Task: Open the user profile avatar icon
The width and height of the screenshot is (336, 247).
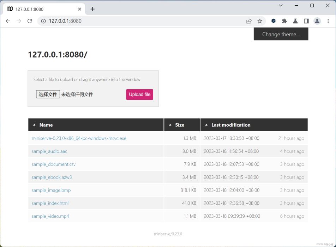Action: click(x=317, y=21)
